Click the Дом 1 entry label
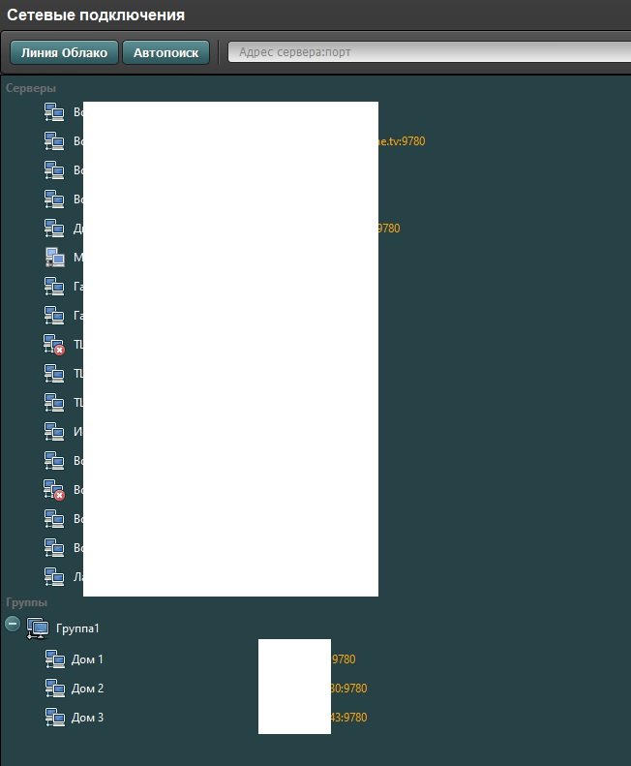 [87, 659]
